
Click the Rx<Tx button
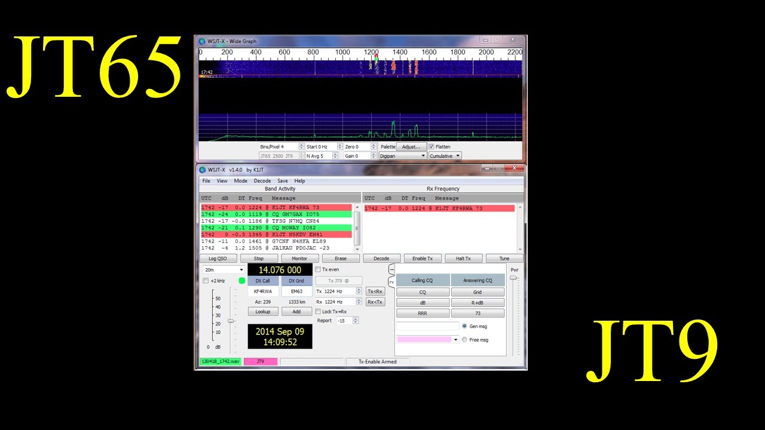coord(375,302)
